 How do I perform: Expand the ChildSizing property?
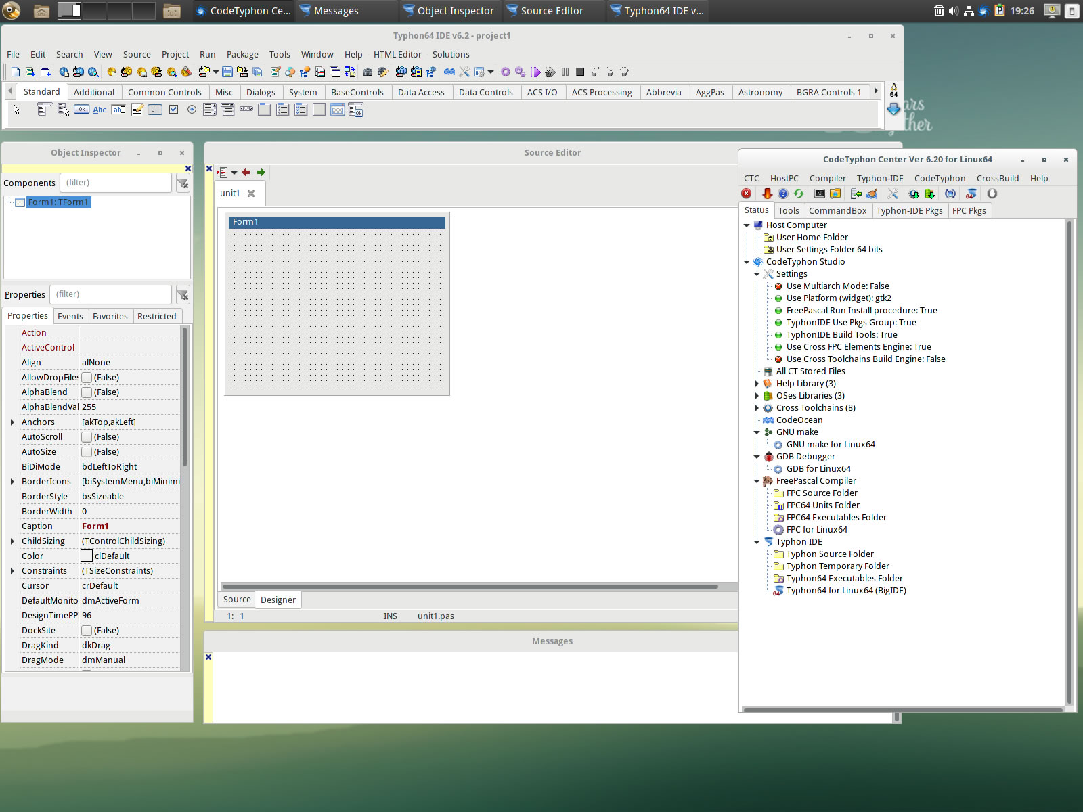click(12, 541)
